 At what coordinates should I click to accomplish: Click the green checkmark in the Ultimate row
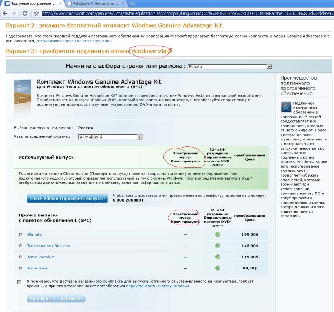point(218,235)
